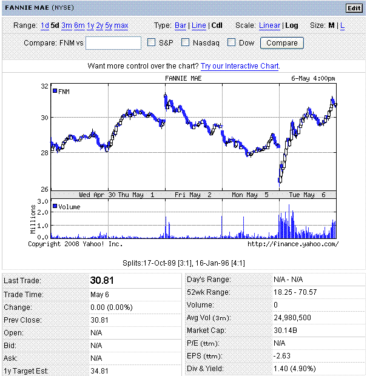Image resolution: width=367 pixels, height=376 pixels.
Task: Choose the 1y range option
Action: (x=90, y=25)
